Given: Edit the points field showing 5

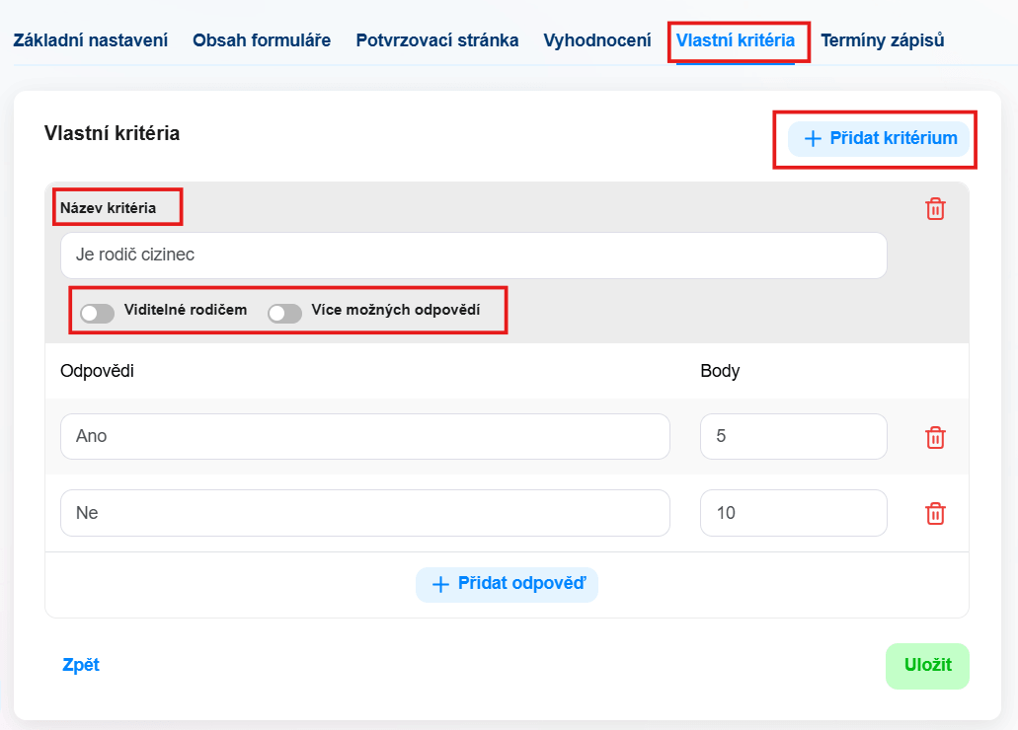Looking at the screenshot, I should tap(793, 436).
